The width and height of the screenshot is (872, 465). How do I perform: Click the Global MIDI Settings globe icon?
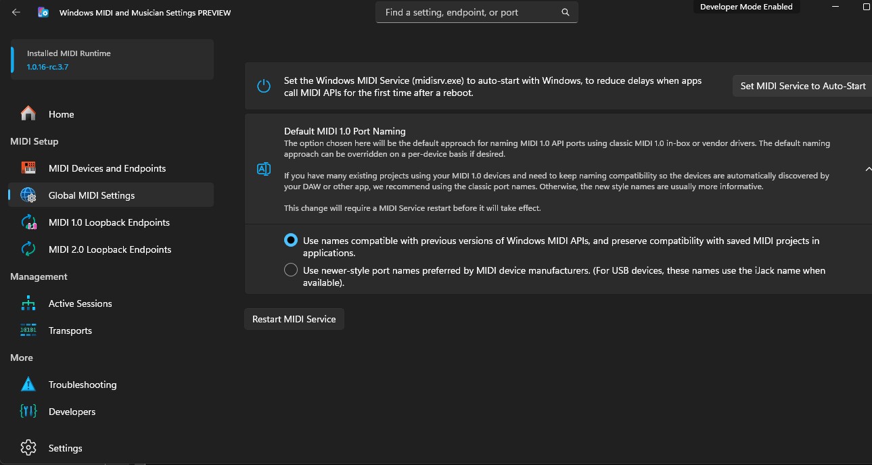[x=28, y=195]
